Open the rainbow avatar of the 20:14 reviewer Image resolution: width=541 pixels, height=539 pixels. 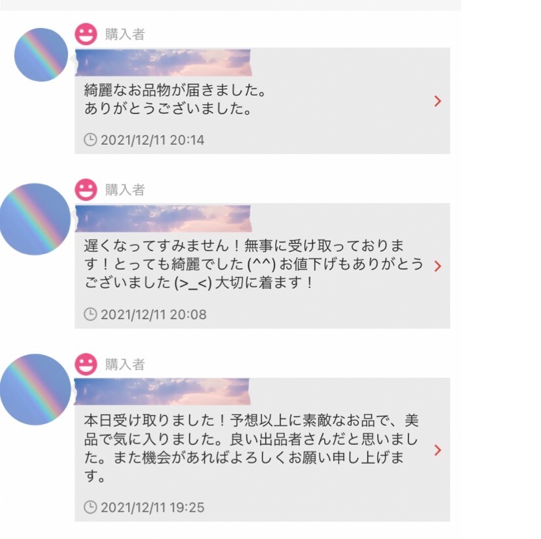coord(41,55)
